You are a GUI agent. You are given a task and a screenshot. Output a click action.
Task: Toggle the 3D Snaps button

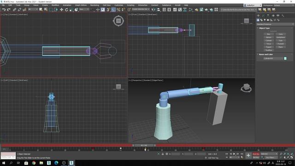point(108,9)
